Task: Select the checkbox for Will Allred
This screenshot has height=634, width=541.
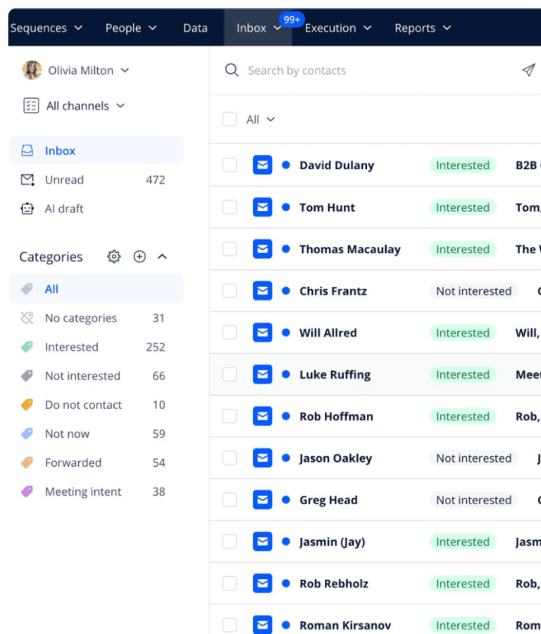Action: [230, 332]
